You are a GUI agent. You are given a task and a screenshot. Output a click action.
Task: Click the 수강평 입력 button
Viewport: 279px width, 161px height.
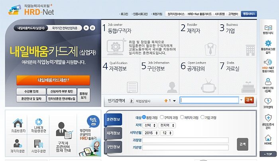click(x=31, y=91)
